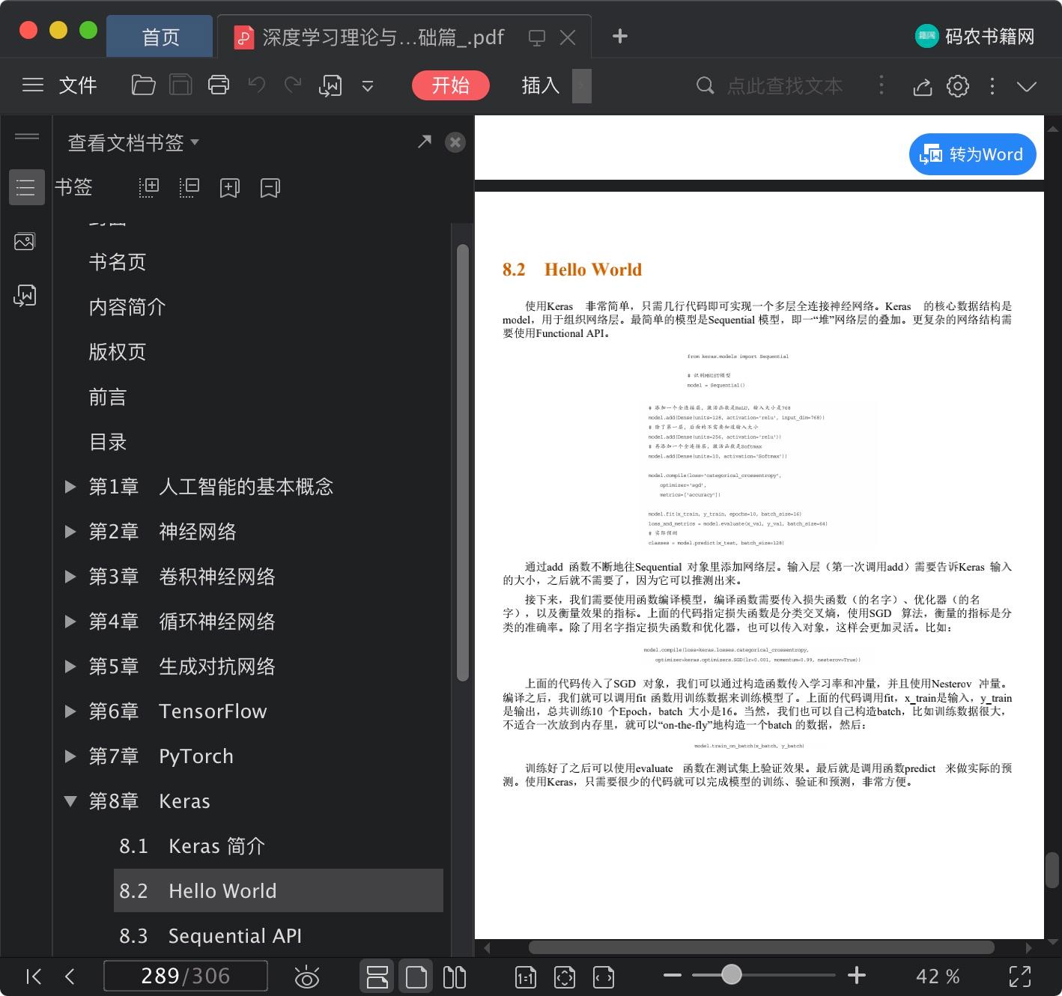This screenshot has height=996, width=1062.
Task: Expand 第5章 生成对抗网络
Action: point(70,666)
